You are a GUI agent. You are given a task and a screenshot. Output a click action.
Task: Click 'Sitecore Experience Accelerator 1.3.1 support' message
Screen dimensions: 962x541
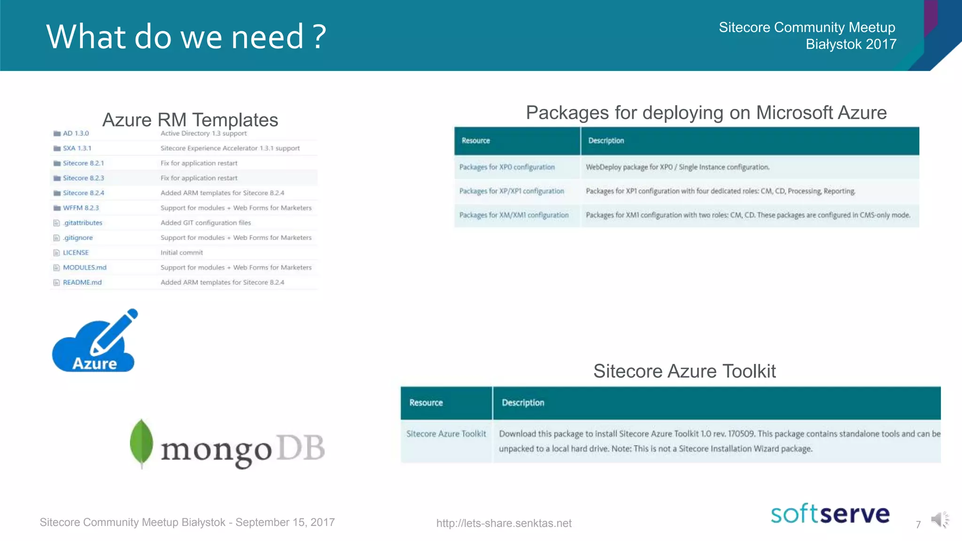click(x=230, y=148)
